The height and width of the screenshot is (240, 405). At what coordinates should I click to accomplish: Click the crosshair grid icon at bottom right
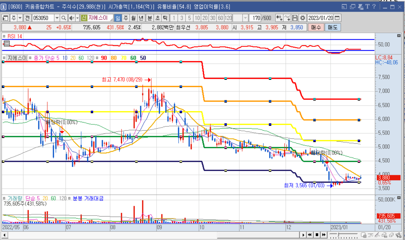pyautogui.click(x=364, y=235)
